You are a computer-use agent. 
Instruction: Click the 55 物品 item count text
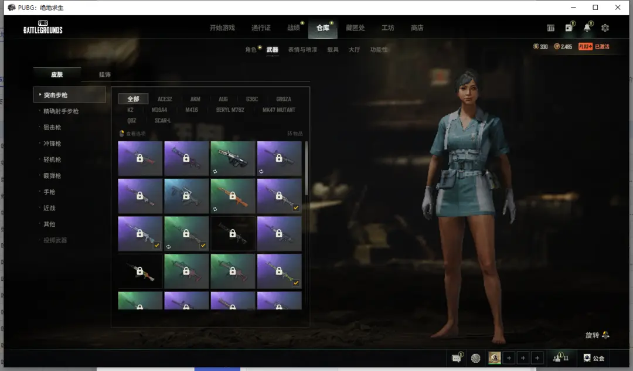coord(295,133)
